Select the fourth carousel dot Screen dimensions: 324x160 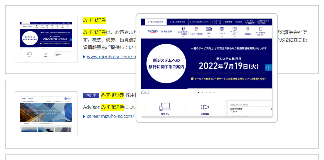point(210,92)
